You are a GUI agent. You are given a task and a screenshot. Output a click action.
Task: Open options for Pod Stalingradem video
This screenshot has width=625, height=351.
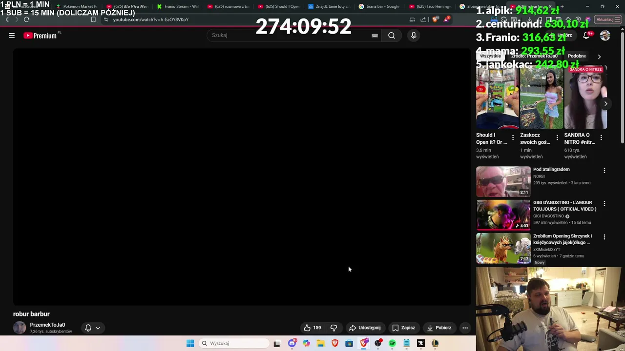pos(604,170)
